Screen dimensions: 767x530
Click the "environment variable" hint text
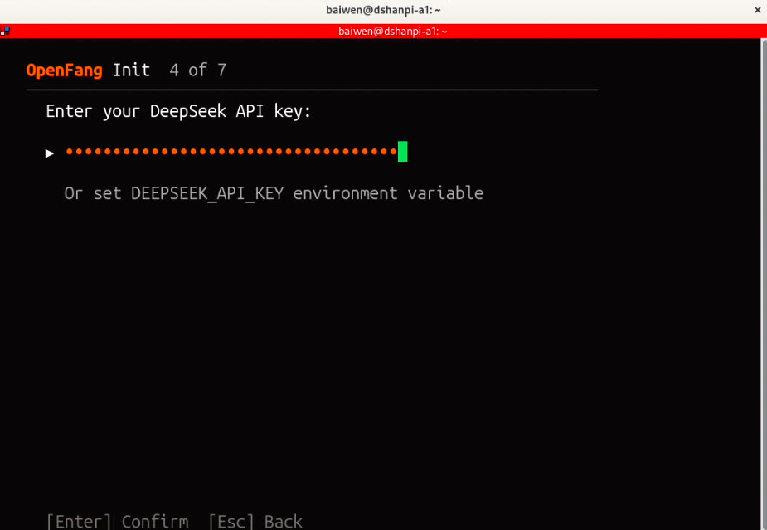click(x=388, y=193)
